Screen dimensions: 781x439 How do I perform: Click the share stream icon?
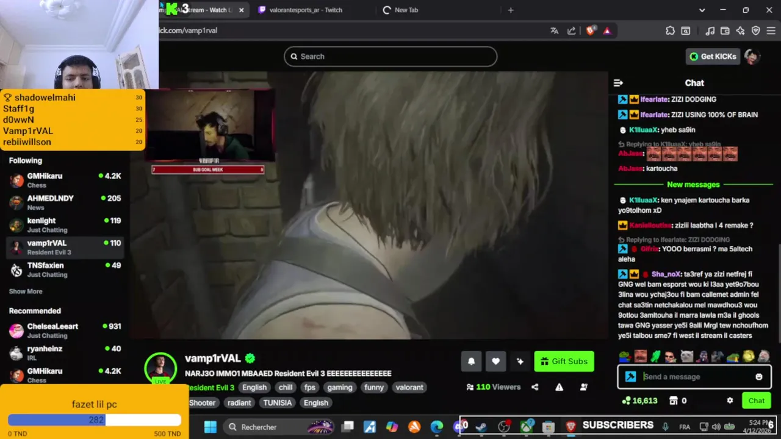pos(534,387)
